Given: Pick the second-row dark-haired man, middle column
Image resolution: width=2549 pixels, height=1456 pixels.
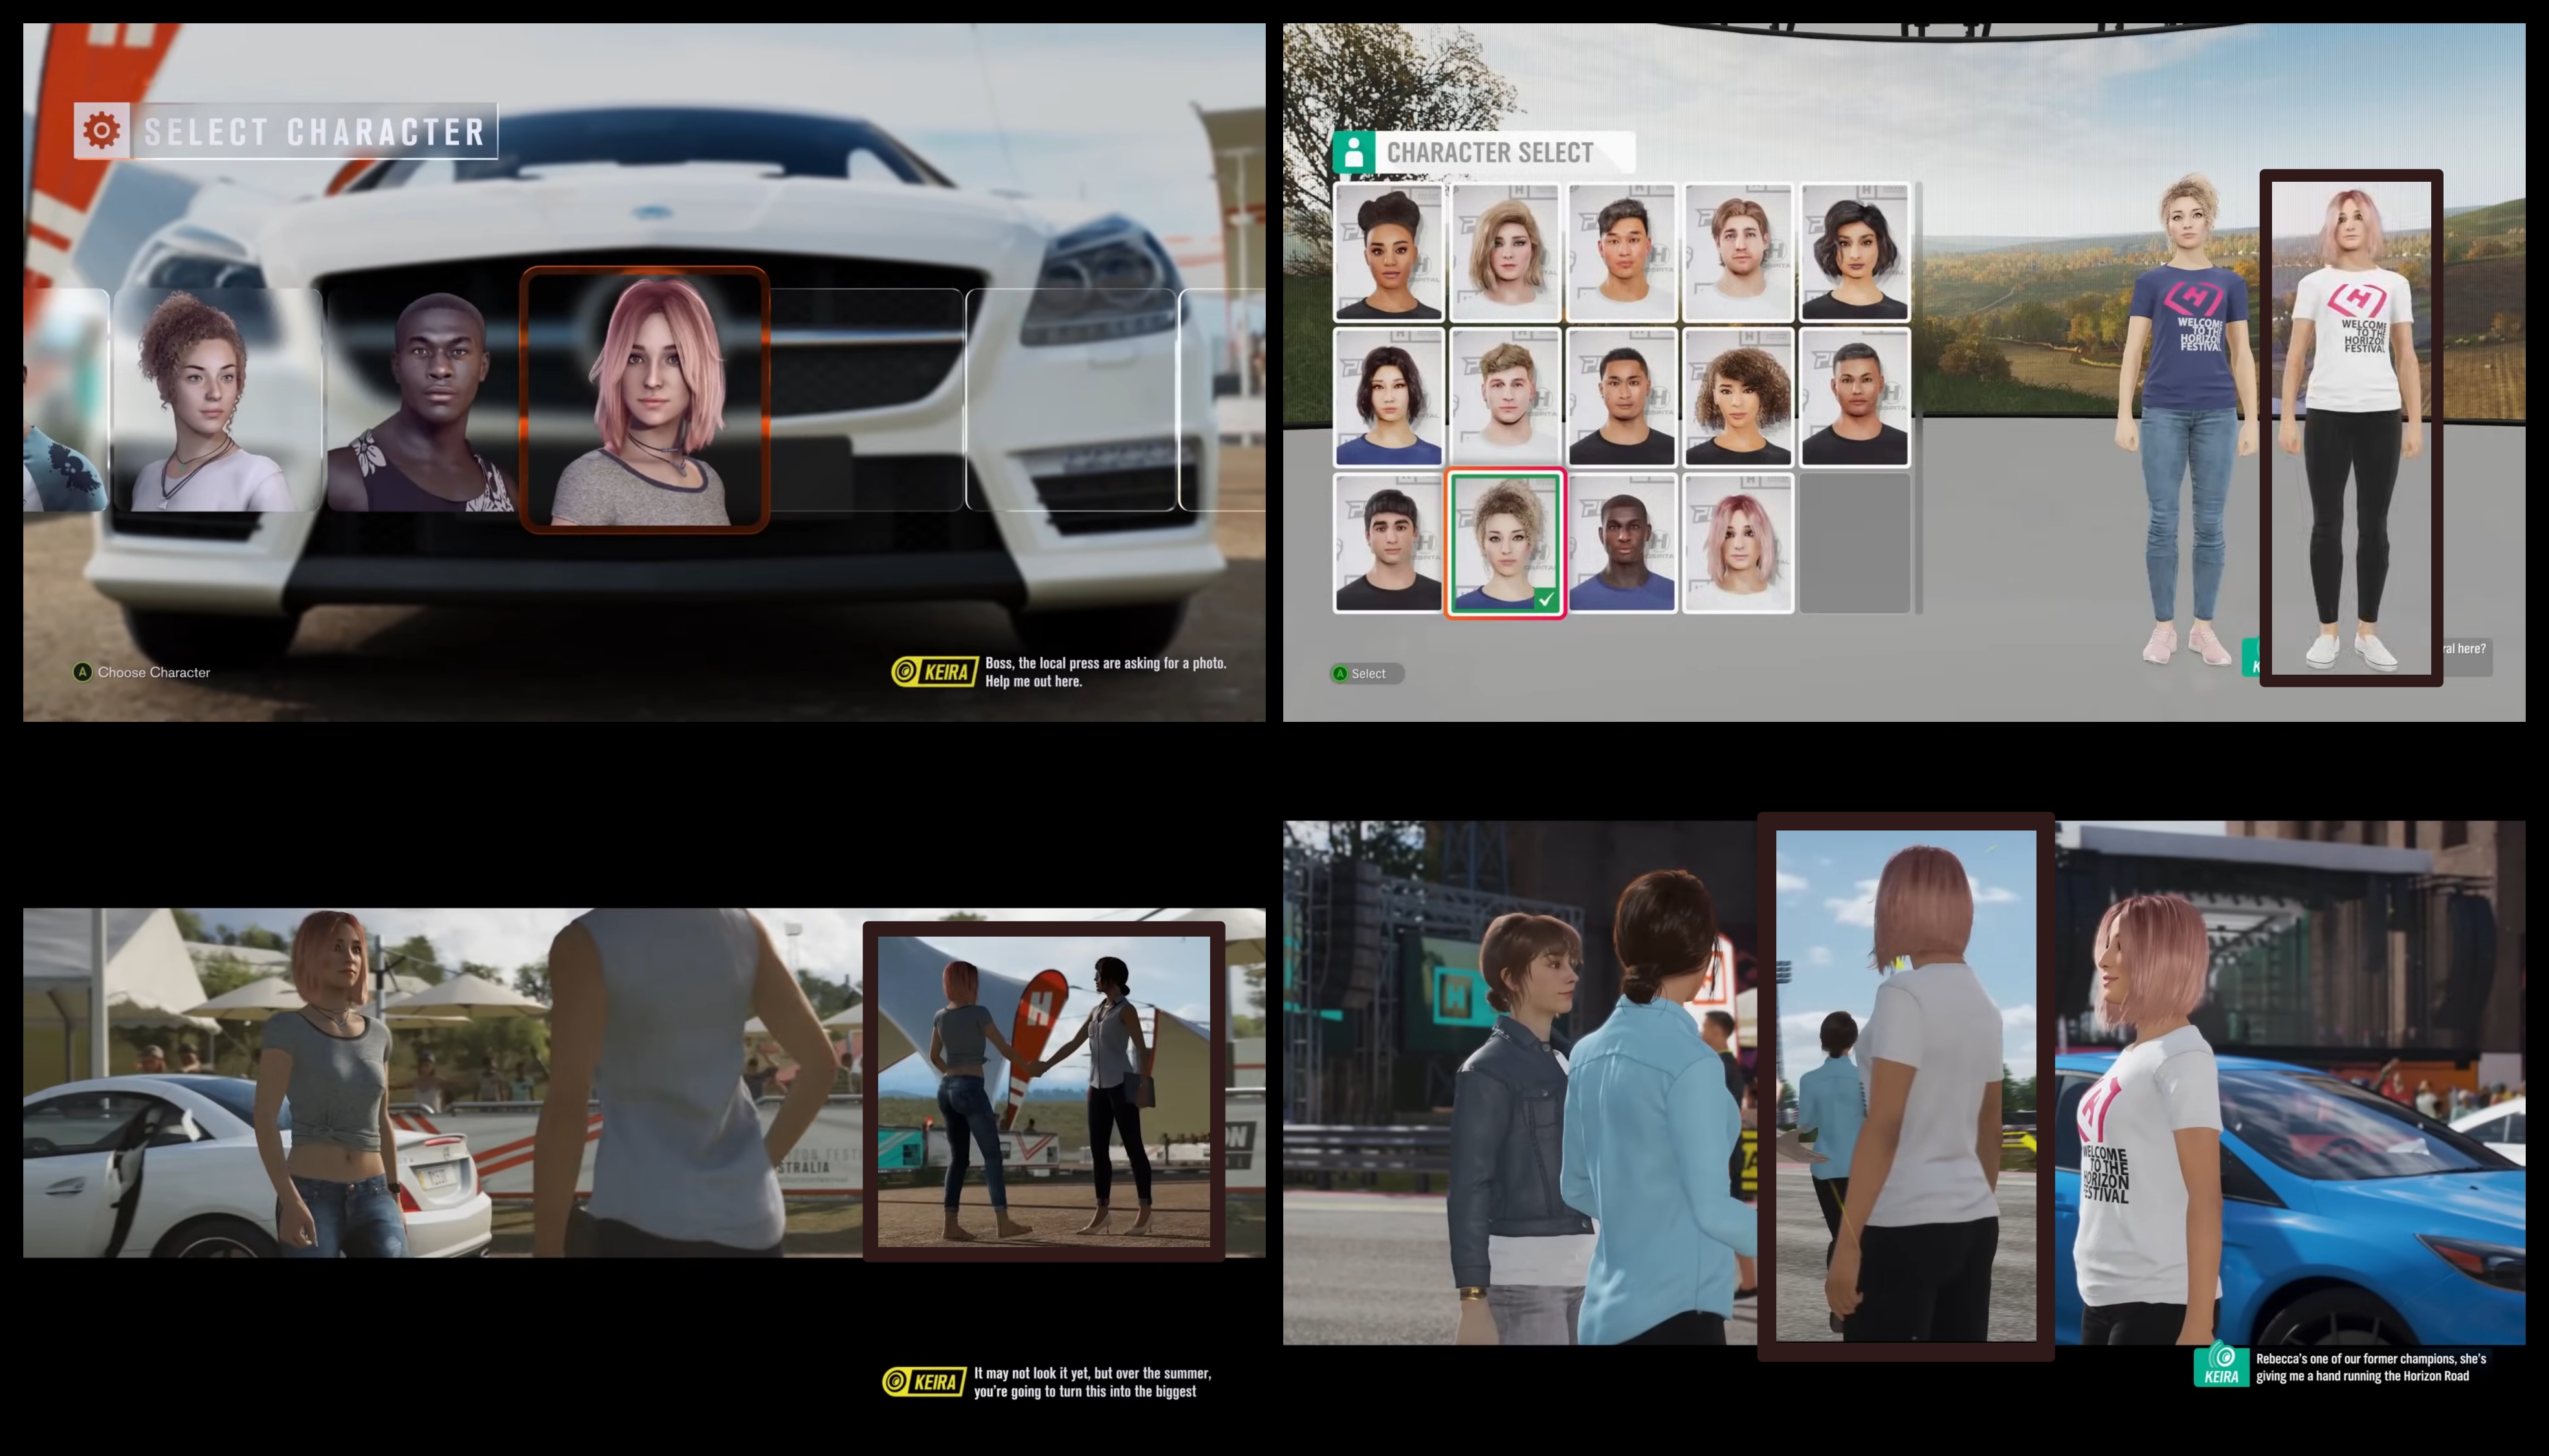Looking at the screenshot, I should tap(1622, 398).
